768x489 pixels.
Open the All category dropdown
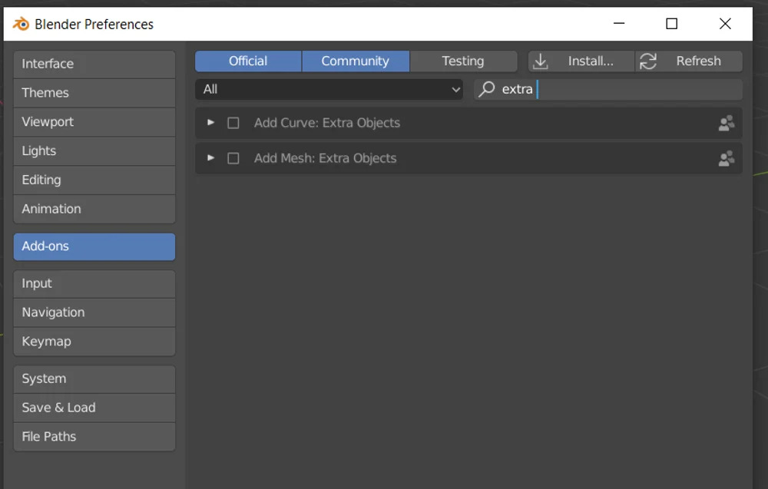(329, 90)
